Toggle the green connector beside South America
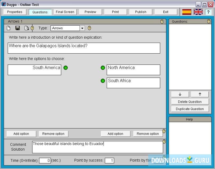This screenshot has width=215, height=169. (66, 68)
